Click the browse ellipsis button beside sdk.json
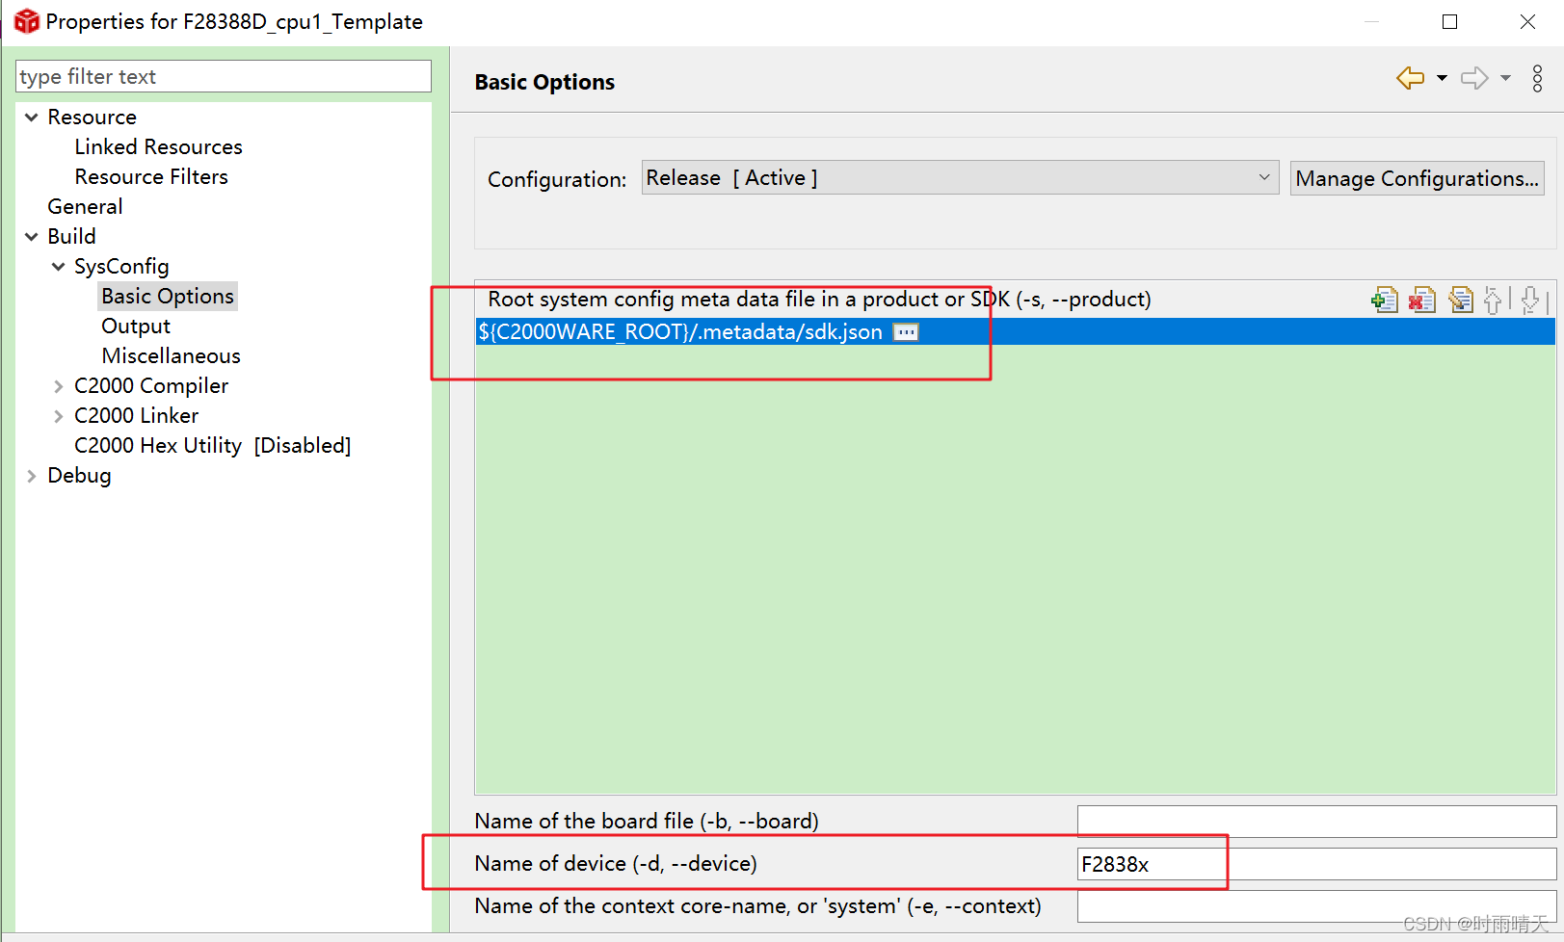This screenshot has width=1564, height=942. [x=906, y=332]
